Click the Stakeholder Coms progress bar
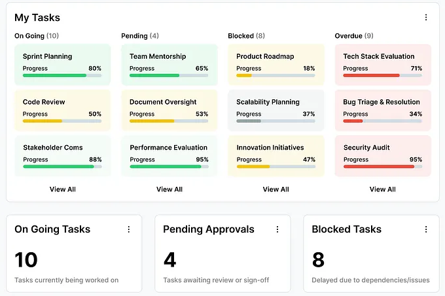Screen dimensions: 445x296 point(62,167)
